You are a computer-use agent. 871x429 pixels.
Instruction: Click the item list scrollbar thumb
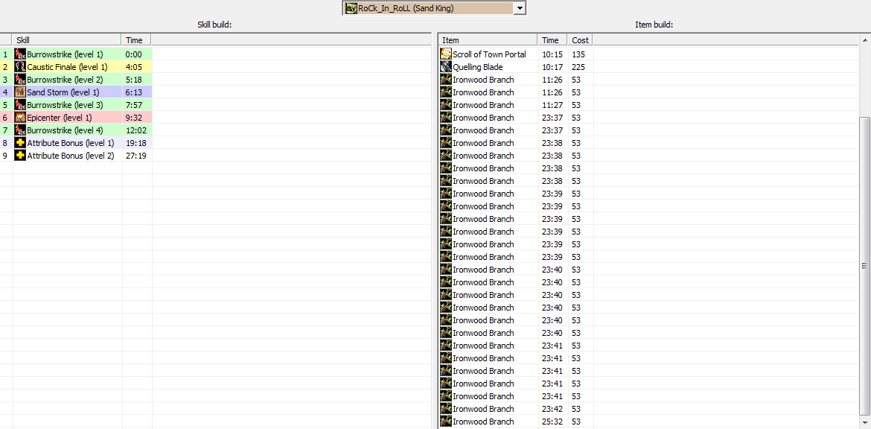click(864, 266)
